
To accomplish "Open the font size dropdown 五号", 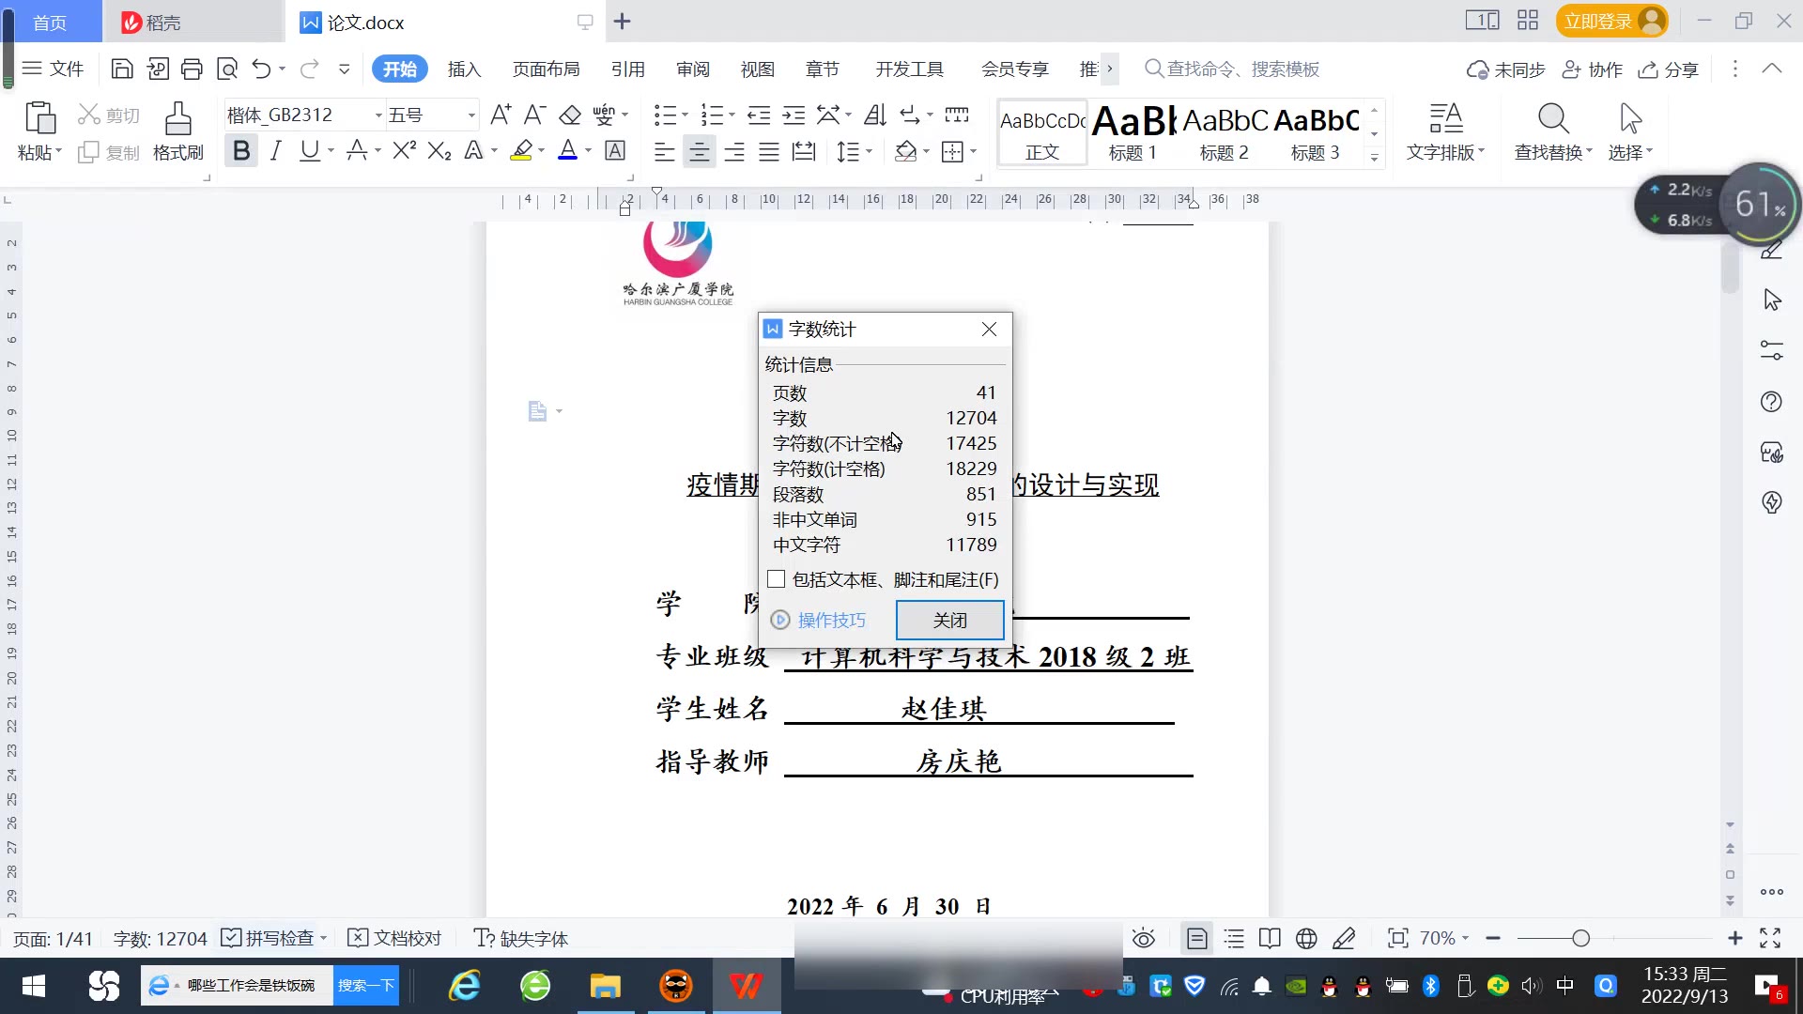I will pos(471,115).
